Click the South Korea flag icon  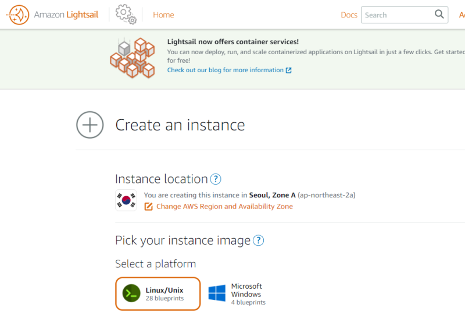click(126, 201)
